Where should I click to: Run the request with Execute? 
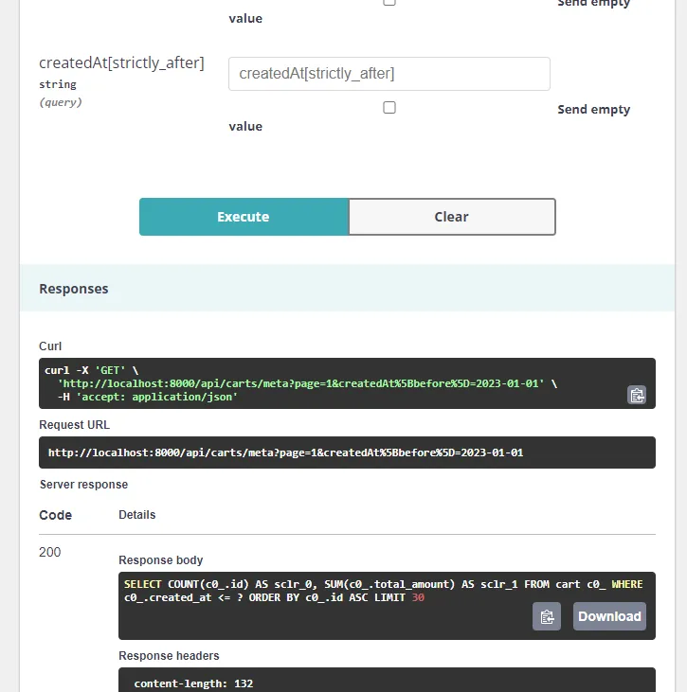pyautogui.click(x=244, y=217)
